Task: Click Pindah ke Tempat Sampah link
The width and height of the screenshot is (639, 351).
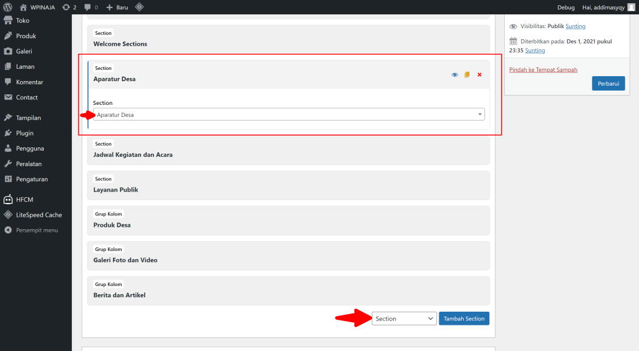Action: (543, 70)
